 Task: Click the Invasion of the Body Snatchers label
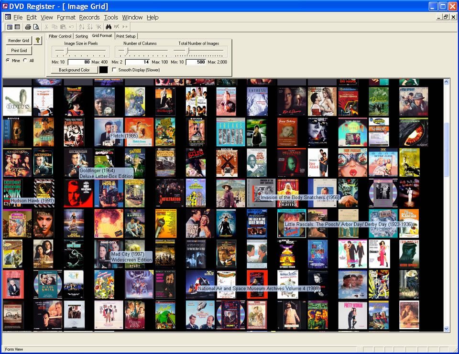(300, 197)
